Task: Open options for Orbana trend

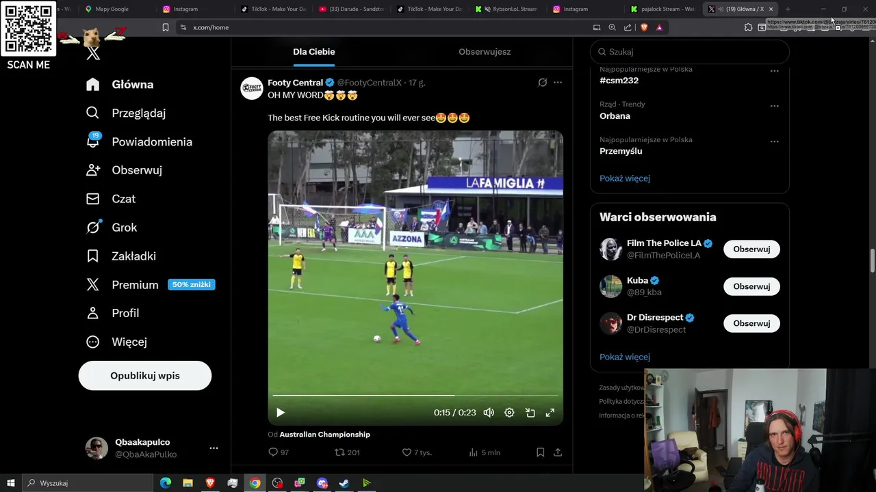Action: (774, 107)
